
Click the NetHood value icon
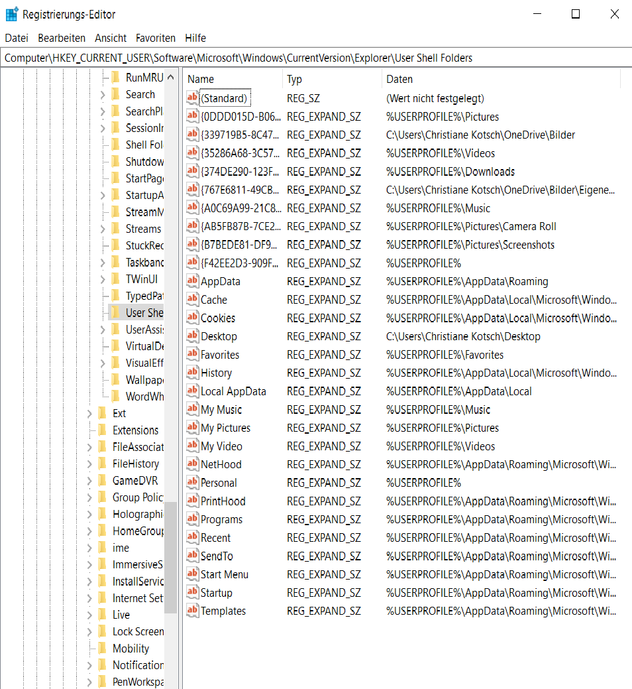tap(192, 464)
